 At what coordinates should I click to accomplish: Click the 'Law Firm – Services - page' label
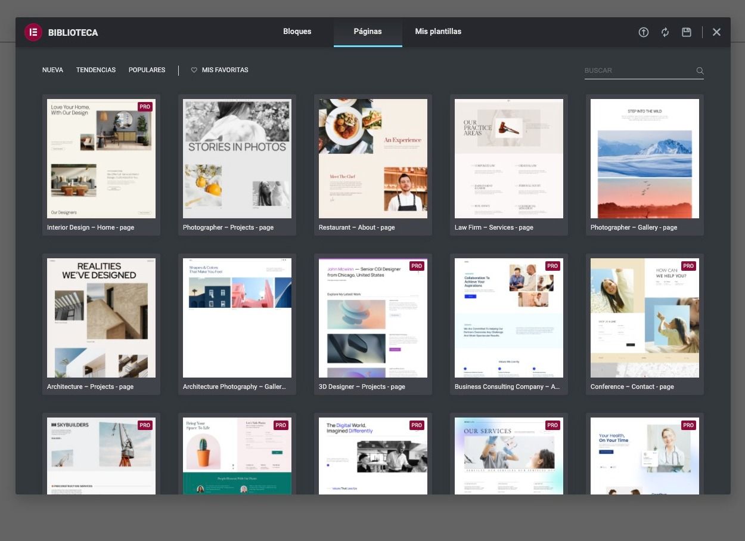coord(494,227)
